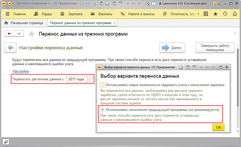Click the Настройки link

21,71
